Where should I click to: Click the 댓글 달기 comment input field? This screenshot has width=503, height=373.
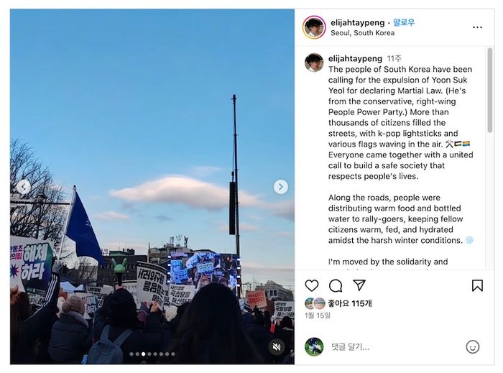[396, 346]
